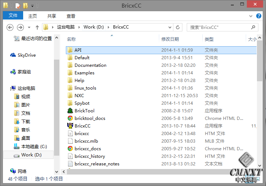Click the Properties quick access icon

tap(18, 6)
